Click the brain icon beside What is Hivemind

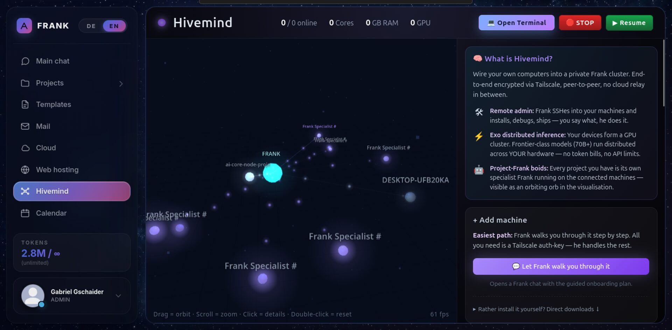pyautogui.click(x=477, y=58)
